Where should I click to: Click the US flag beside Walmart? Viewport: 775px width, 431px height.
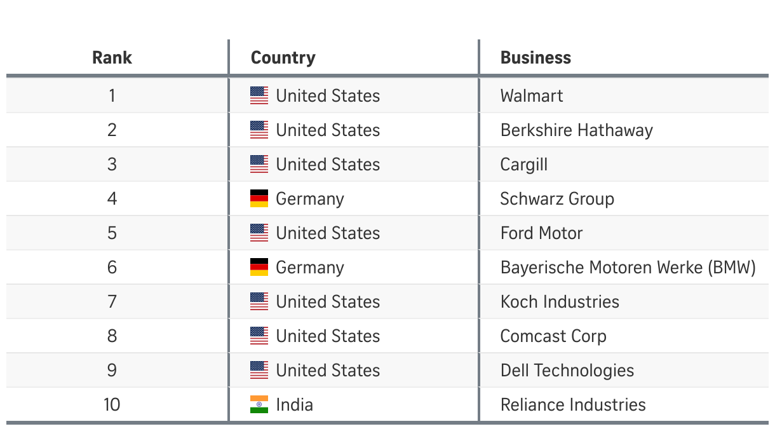(x=259, y=96)
